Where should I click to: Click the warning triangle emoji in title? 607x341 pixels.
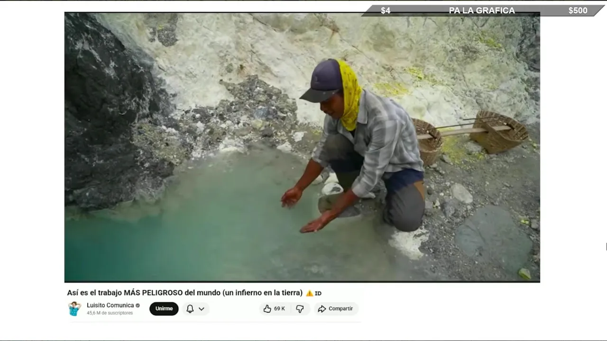[310, 293]
